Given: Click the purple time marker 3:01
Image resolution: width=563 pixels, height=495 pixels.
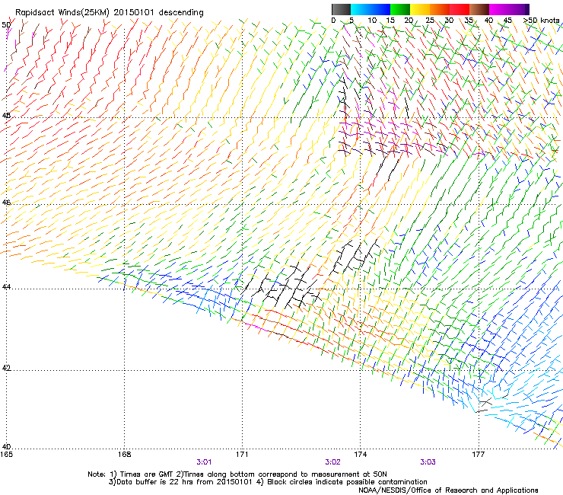Looking at the screenshot, I should pyautogui.click(x=204, y=462).
